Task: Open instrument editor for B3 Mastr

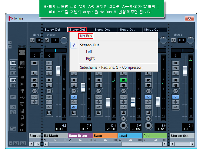Action: point(49,113)
